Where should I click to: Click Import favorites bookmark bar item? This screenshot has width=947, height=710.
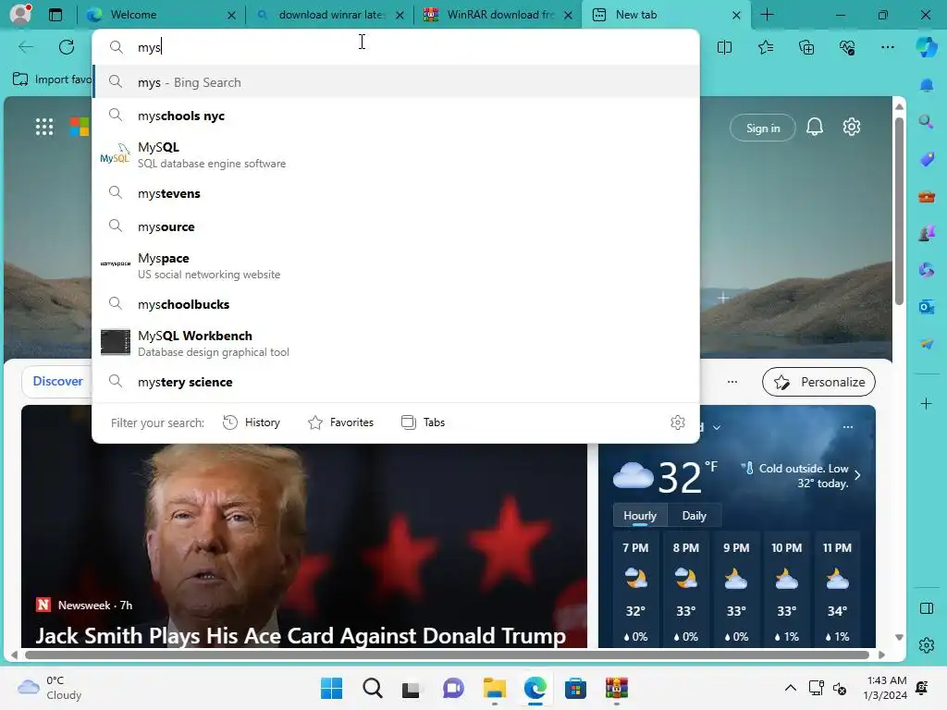(x=52, y=80)
